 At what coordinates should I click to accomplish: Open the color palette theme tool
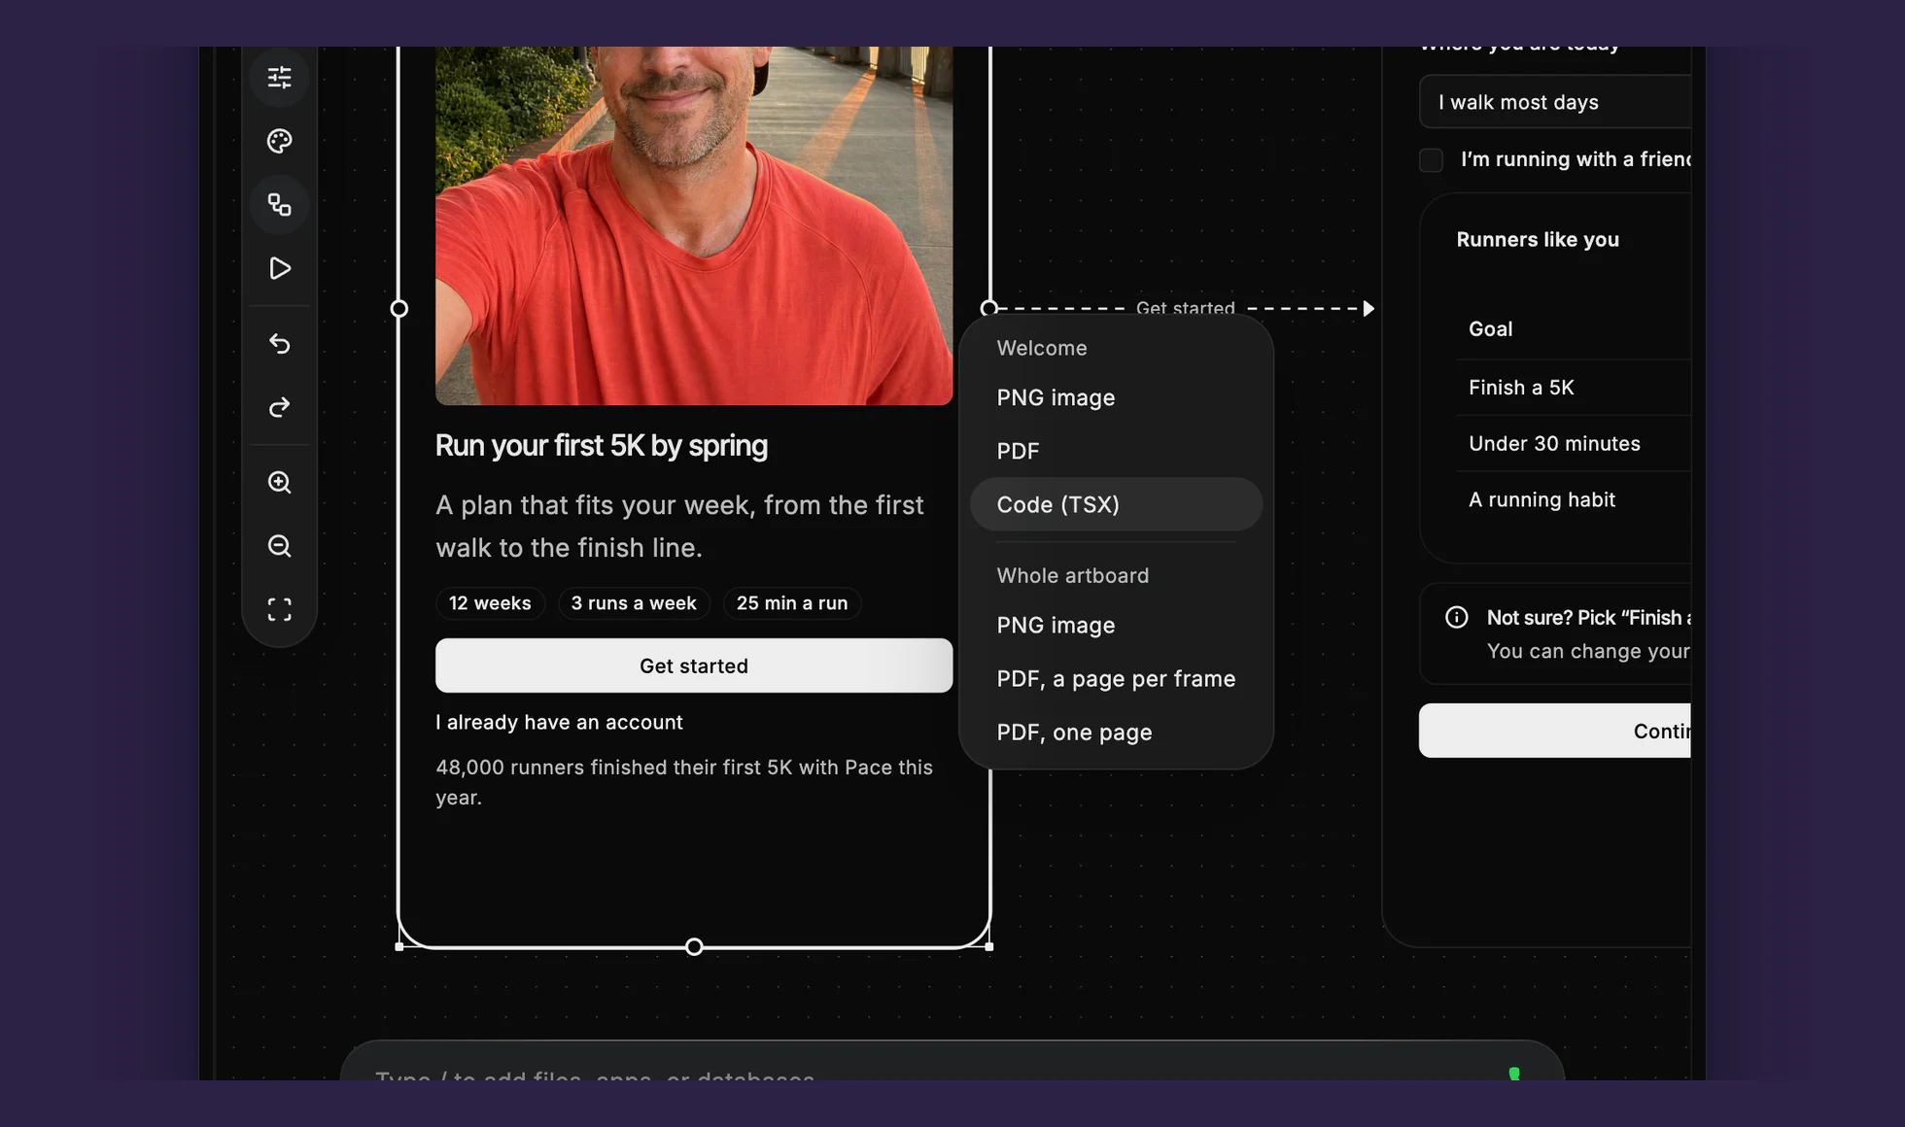tap(279, 141)
